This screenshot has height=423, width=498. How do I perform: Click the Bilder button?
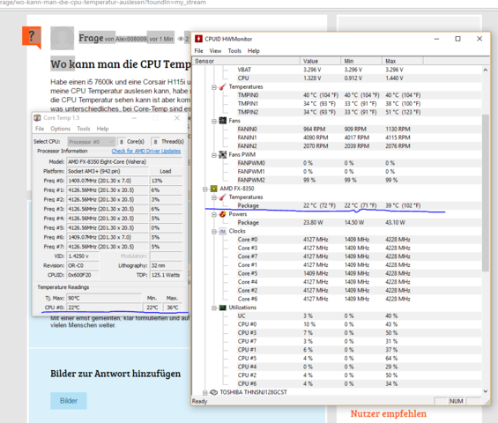pyautogui.click(x=69, y=401)
